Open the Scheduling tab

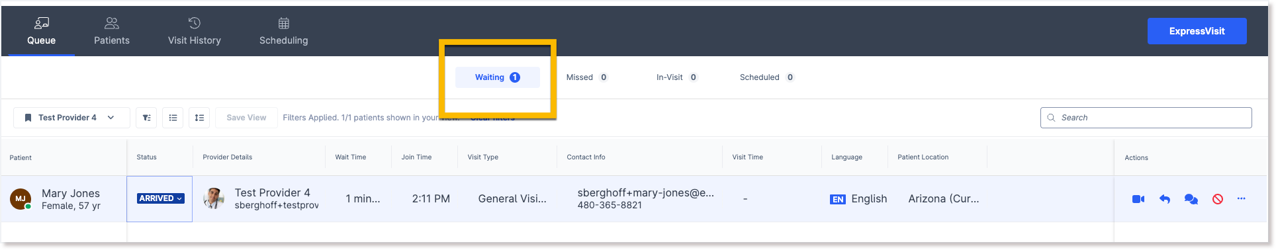click(x=284, y=31)
